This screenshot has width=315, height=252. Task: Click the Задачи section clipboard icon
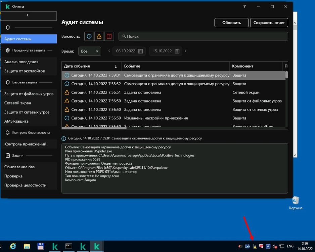click(8, 156)
